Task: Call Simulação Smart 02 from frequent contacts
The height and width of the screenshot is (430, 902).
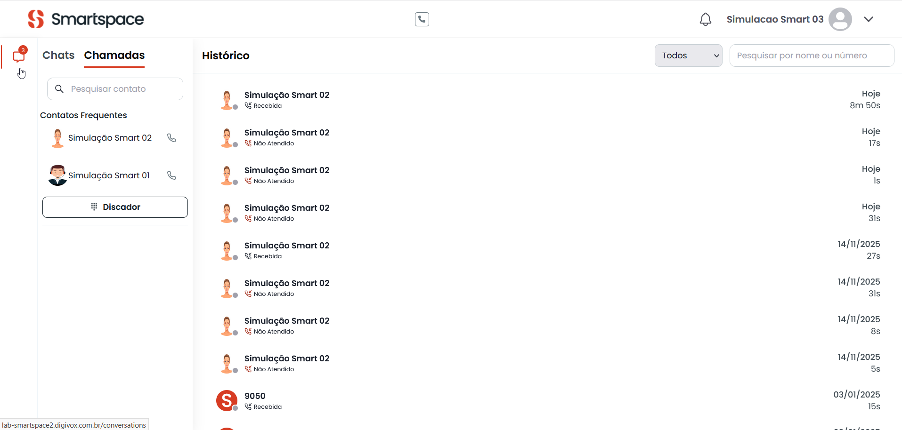Action: pyautogui.click(x=171, y=138)
